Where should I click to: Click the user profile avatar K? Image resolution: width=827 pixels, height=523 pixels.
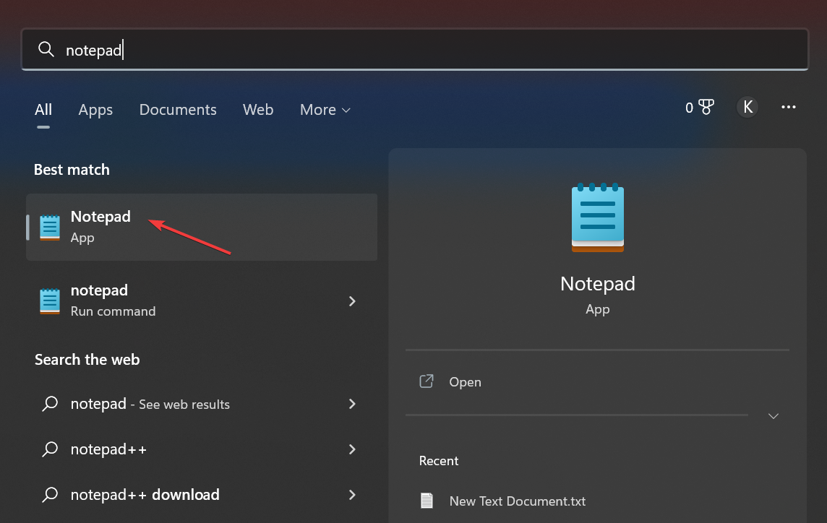point(747,107)
